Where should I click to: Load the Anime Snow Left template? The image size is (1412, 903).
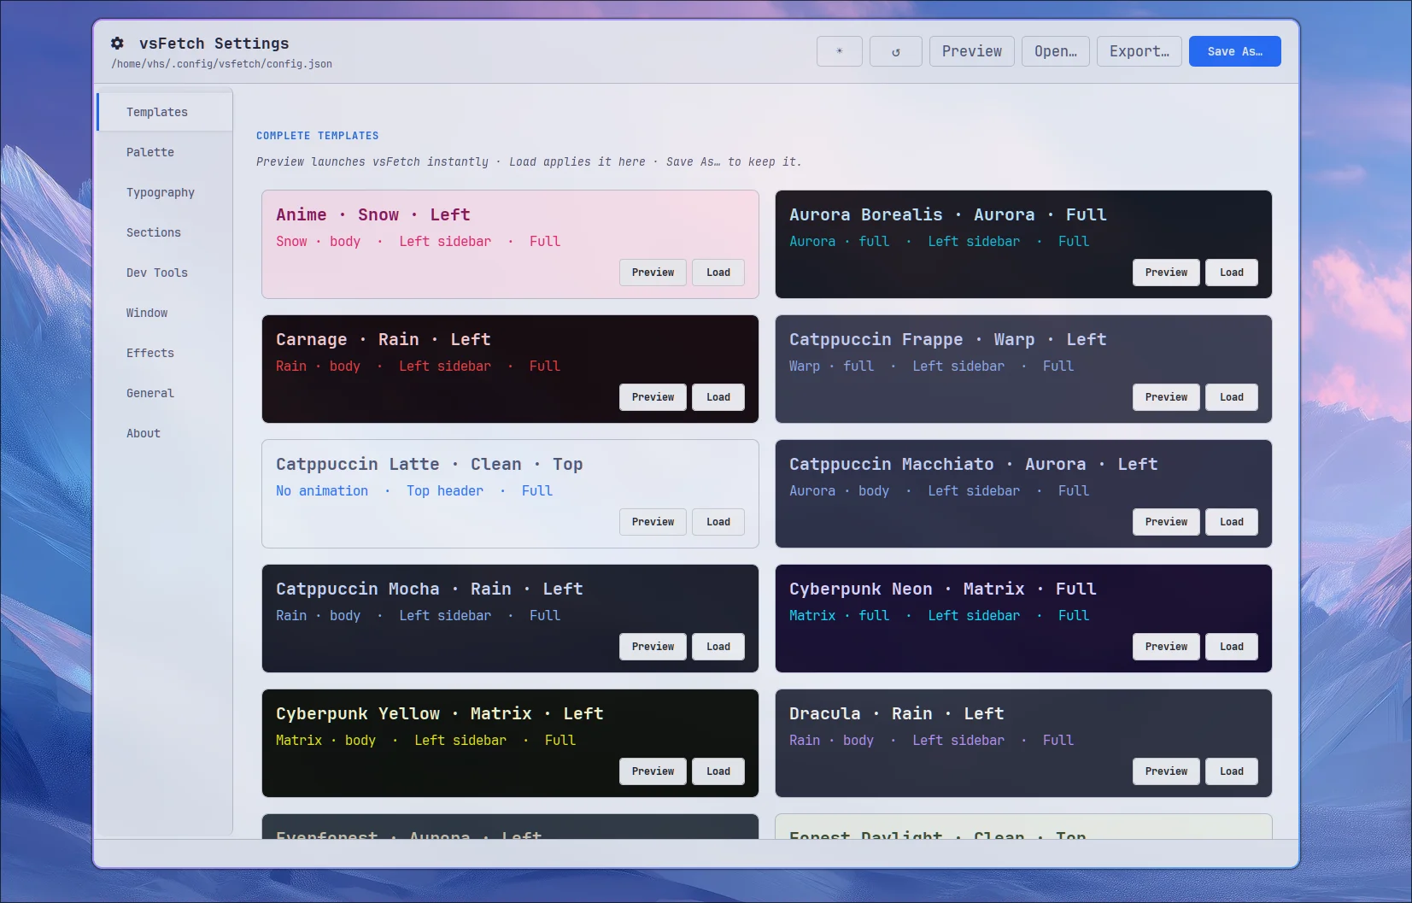click(x=718, y=273)
